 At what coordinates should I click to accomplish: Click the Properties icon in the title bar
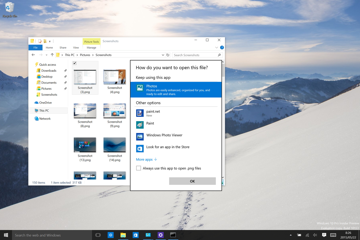pyautogui.click(x=40, y=41)
